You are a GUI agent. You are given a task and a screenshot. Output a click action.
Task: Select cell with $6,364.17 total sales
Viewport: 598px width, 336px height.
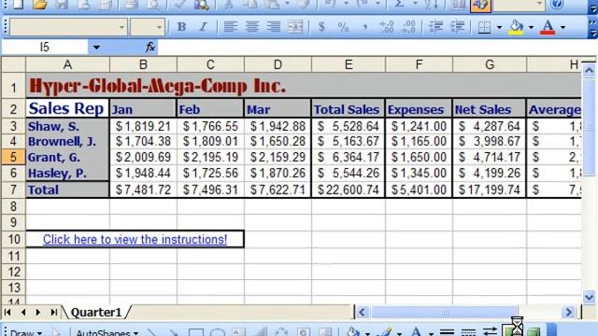pyautogui.click(x=349, y=157)
